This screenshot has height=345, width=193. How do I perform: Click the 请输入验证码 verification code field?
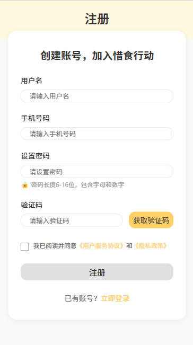[x=72, y=220]
